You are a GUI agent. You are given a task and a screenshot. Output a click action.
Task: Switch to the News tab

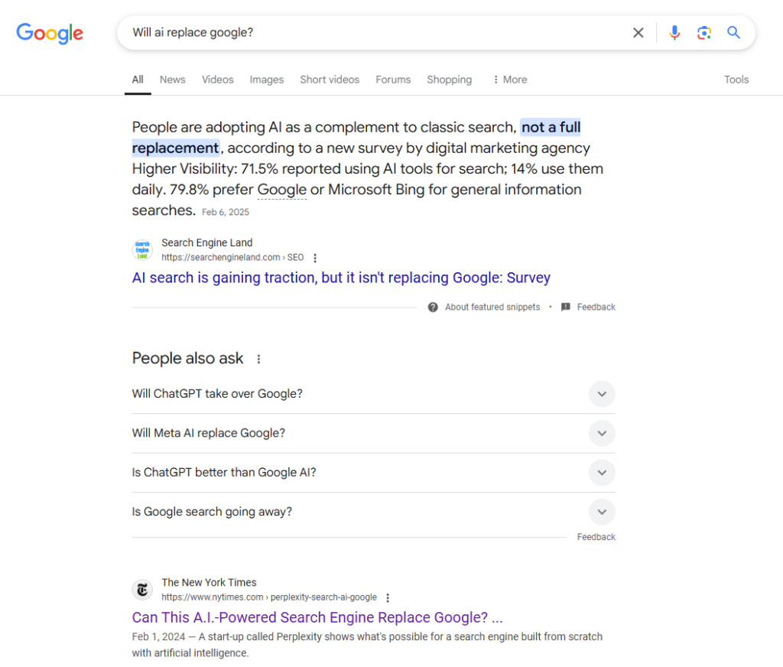(x=172, y=80)
